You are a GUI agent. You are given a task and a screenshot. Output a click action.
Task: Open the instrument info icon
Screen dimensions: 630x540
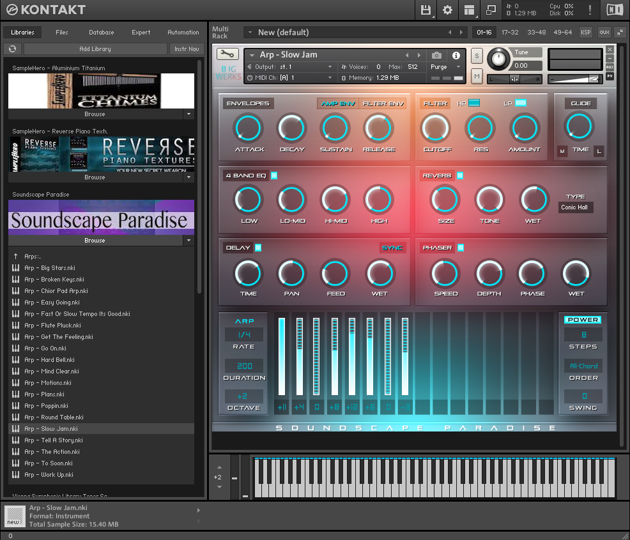pos(456,56)
